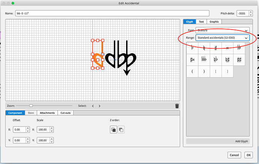259x164 pixels.
Task: Select the triple sharp glyph
Action: click(192, 60)
